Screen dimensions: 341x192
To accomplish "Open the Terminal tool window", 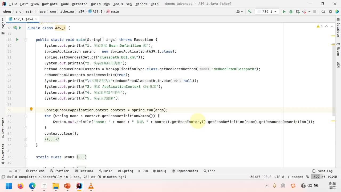I will tap(84, 171).
